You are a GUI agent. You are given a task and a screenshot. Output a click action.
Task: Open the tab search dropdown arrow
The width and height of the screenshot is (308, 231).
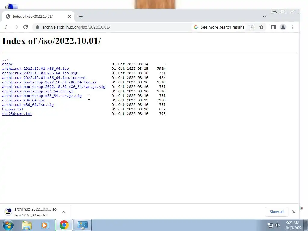click(264, 17)
